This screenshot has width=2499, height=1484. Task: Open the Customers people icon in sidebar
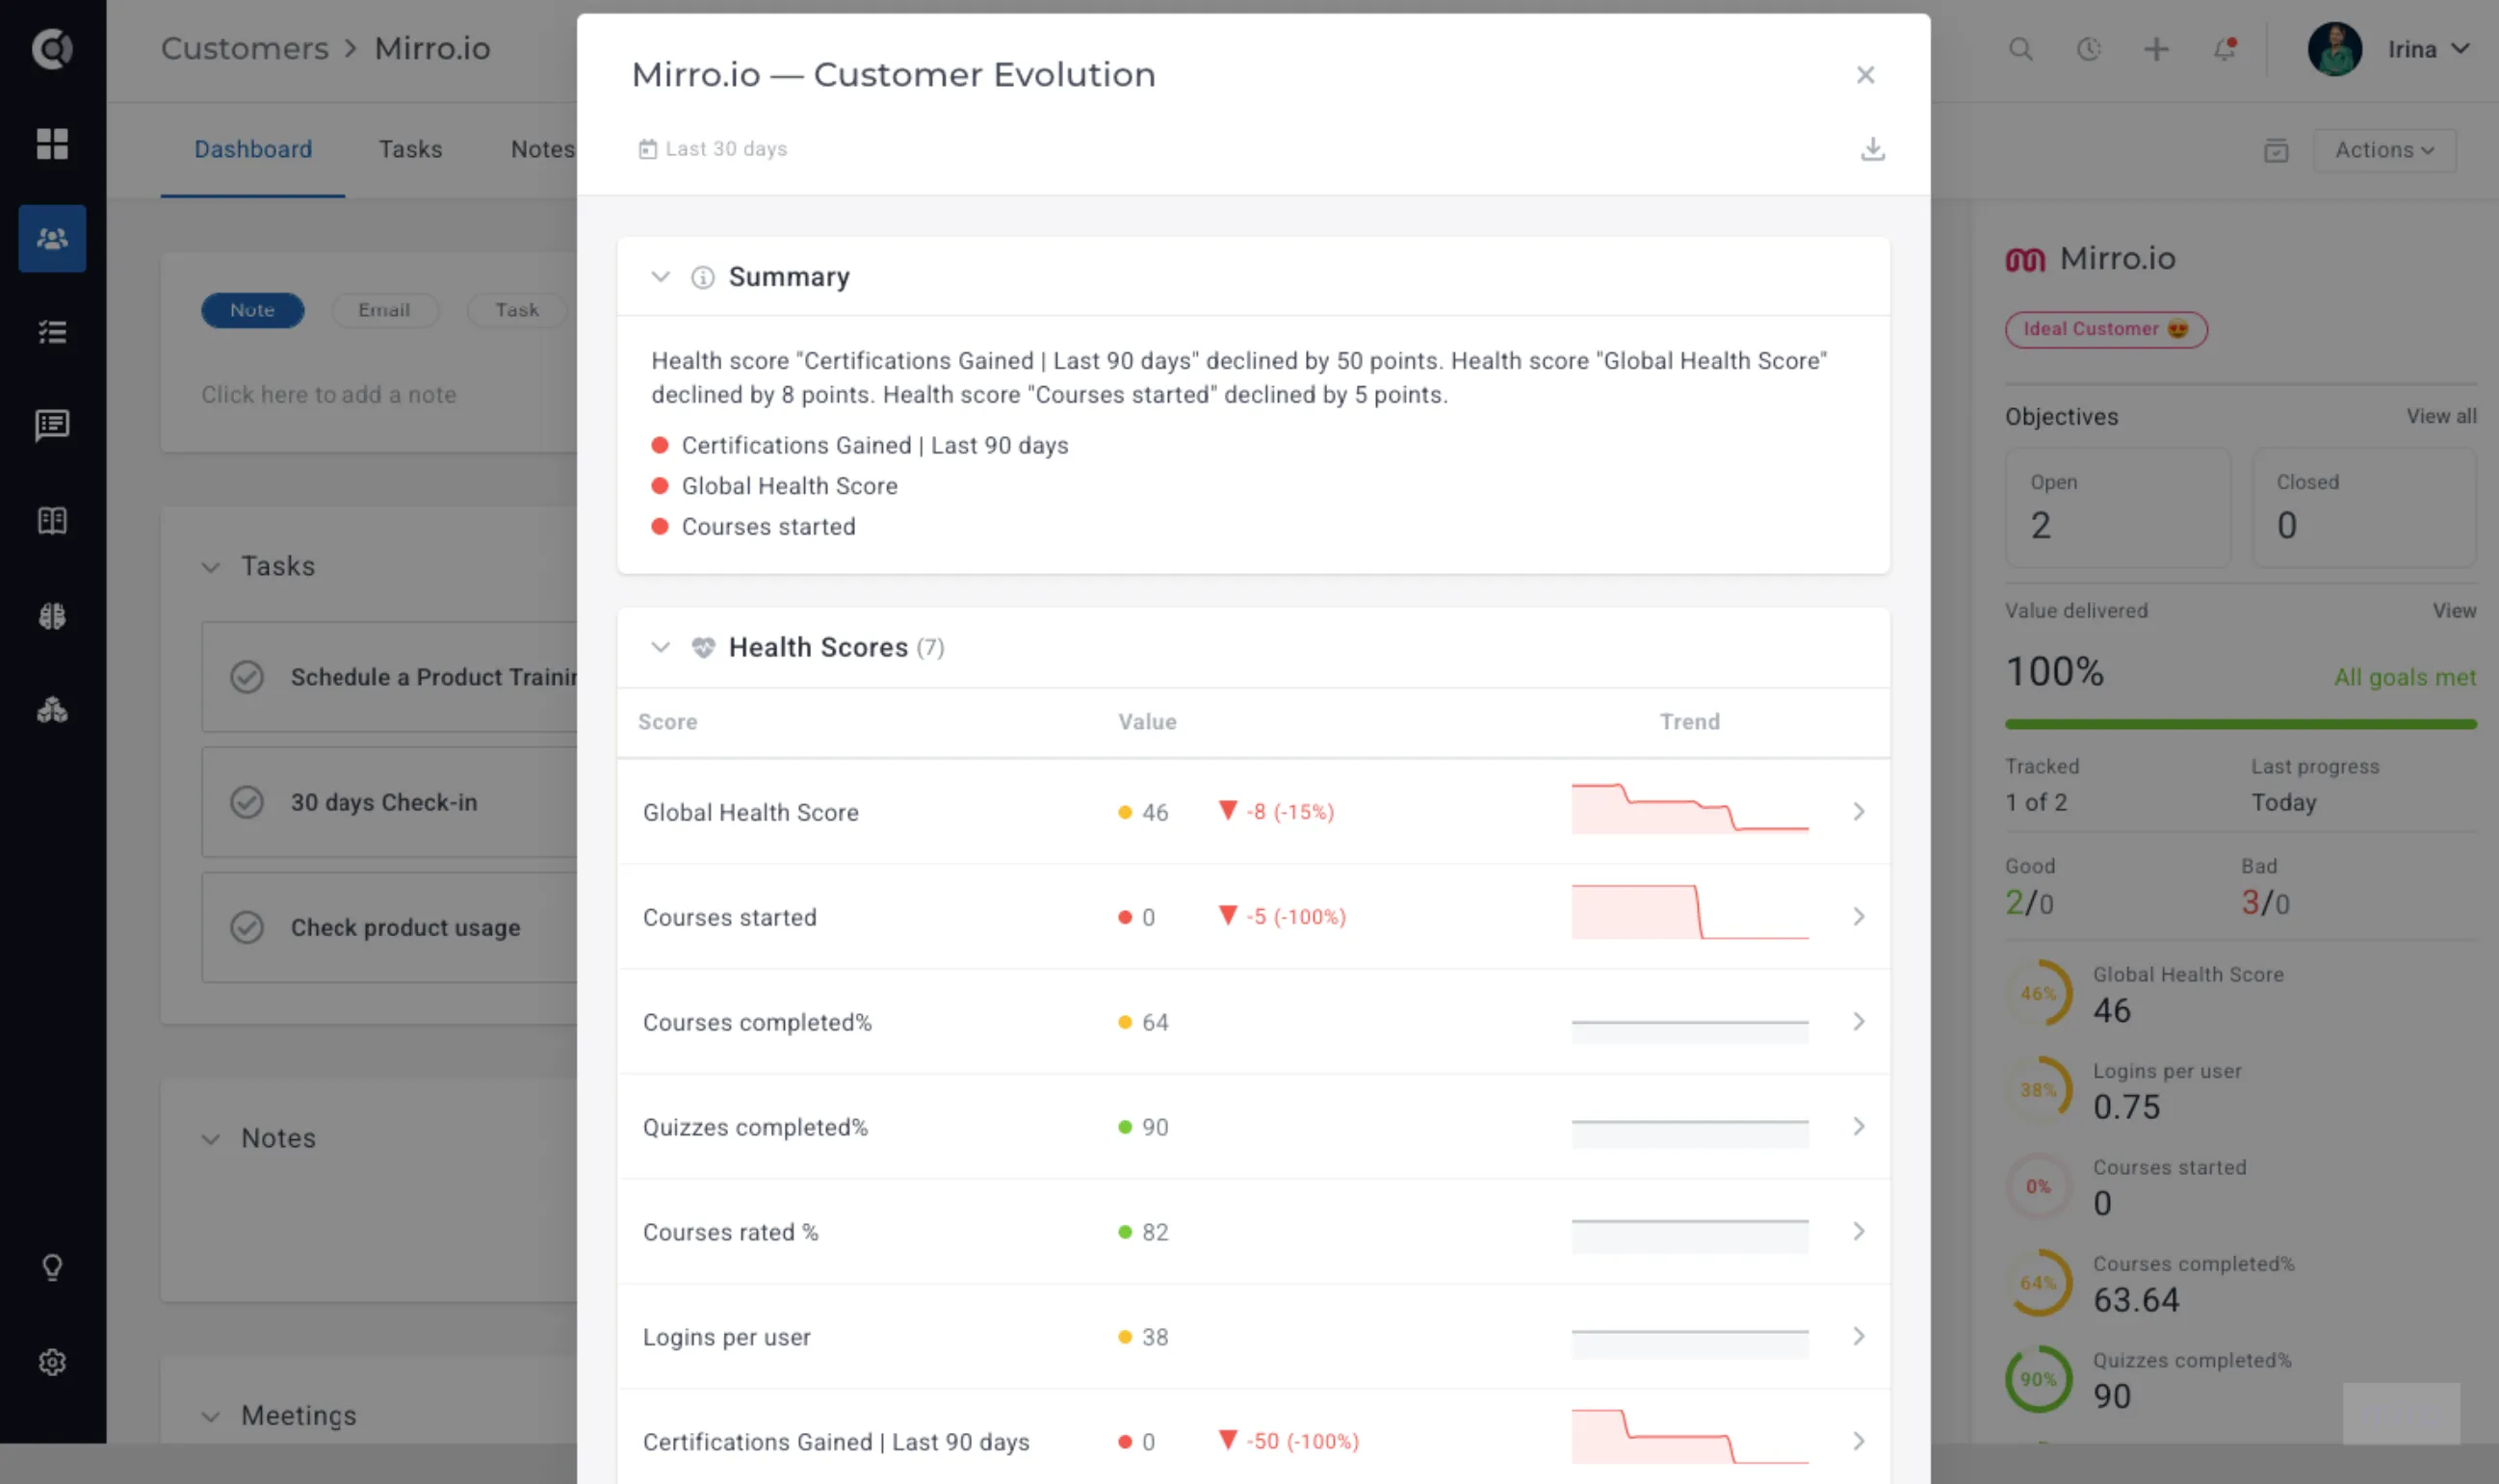click(52, 238)
